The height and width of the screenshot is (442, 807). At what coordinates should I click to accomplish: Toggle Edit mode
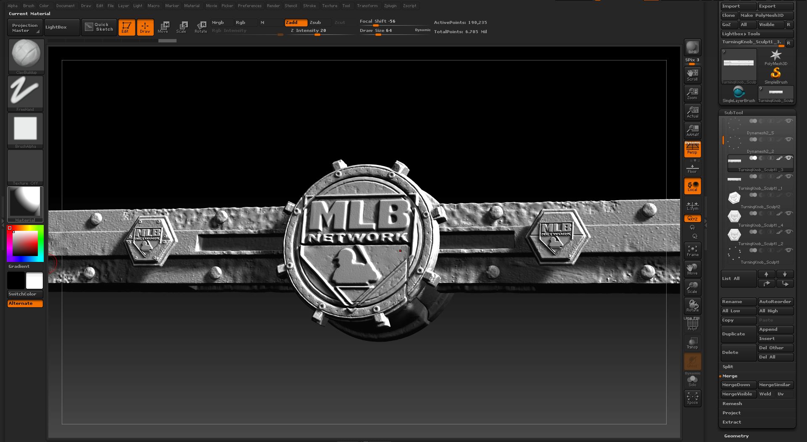(127, 27)
